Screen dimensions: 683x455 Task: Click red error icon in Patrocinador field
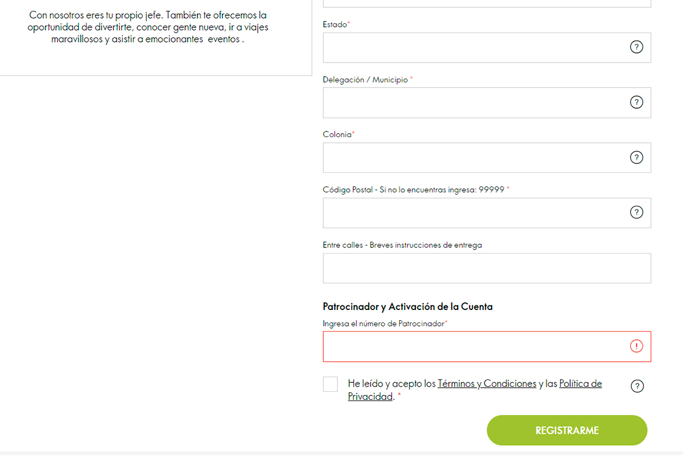[636, 346]
